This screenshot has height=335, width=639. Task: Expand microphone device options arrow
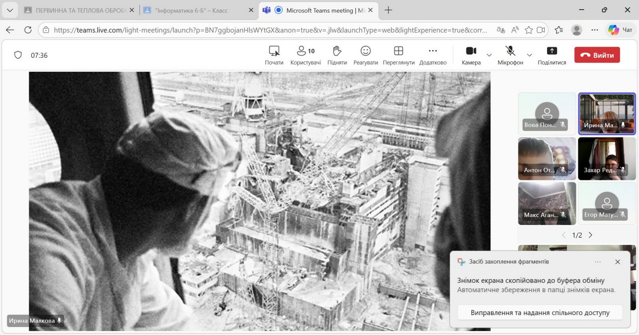(x=529, y=55)
